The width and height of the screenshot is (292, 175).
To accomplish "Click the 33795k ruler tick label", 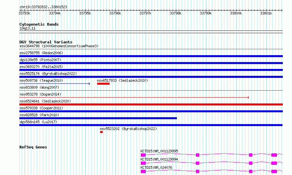I will pyautogui.click(x=85, y=13).
